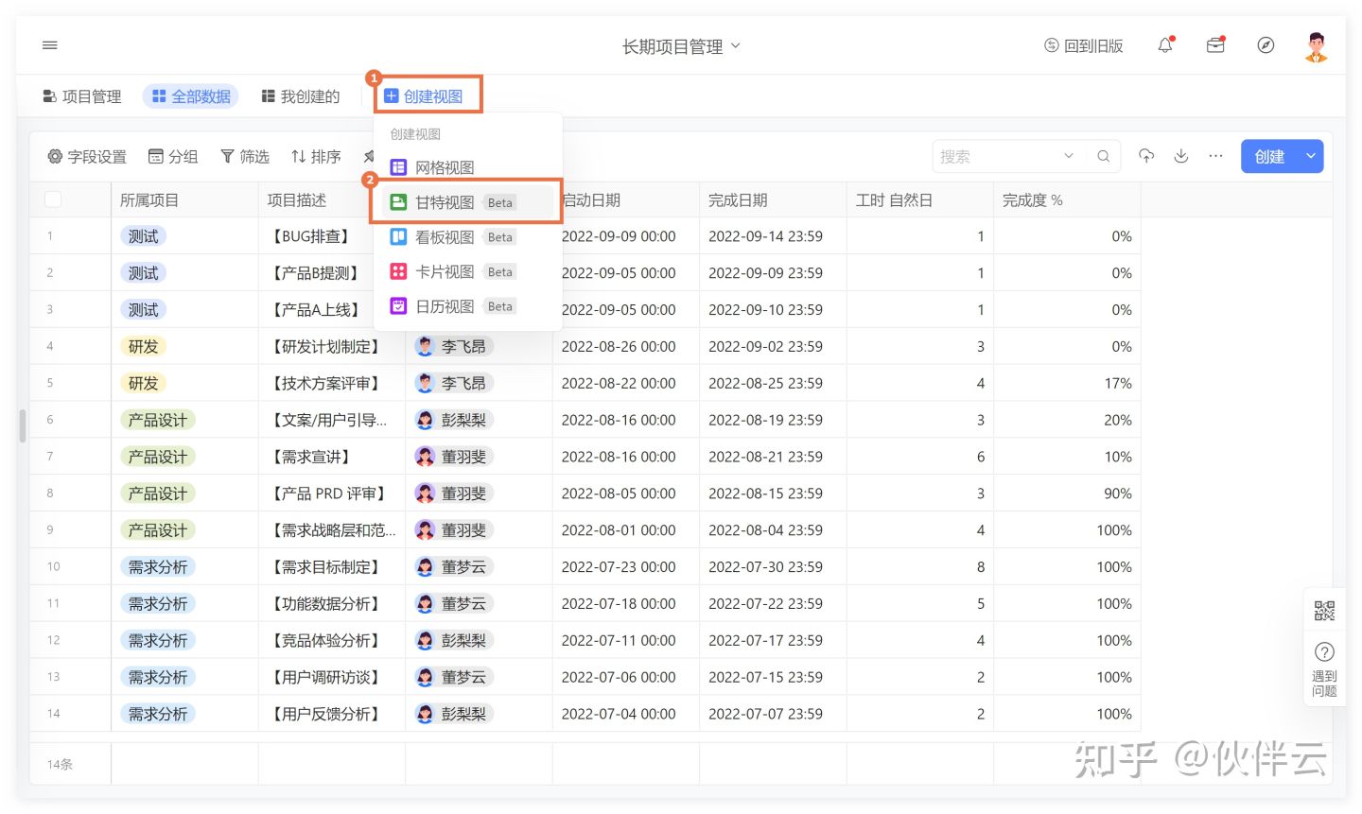This screenshot has height=814, width=1362.
Task: Open the hamburger menu
Action: point(50,45)
